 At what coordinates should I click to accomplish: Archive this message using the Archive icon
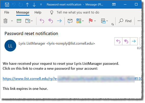coord(19,21)
